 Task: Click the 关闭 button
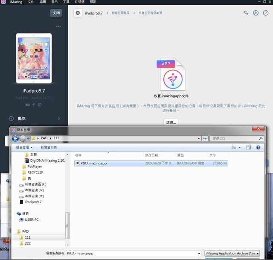(56, 13)
